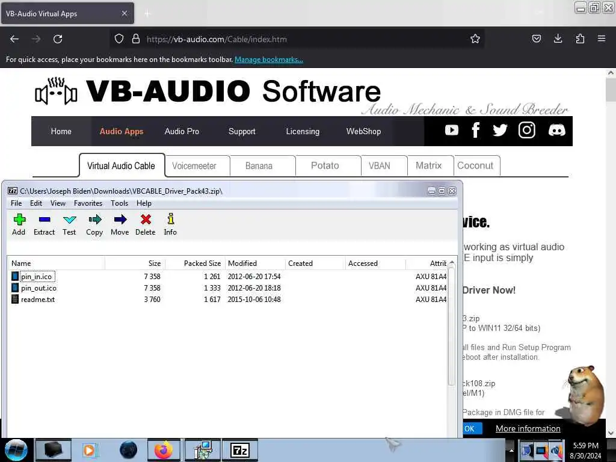Sort by the Modified column header
This screenshot has width=616, height=462.
coord(255,263)
